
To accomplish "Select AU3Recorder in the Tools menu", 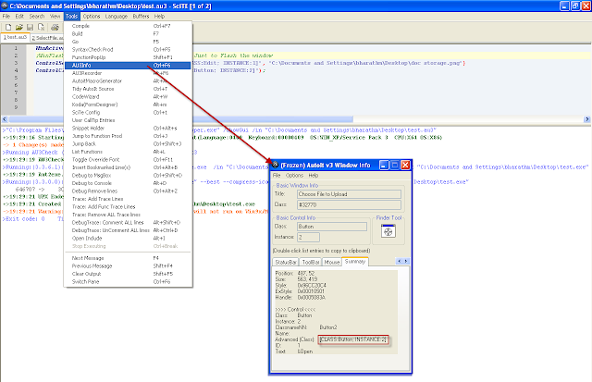I will click(x=128, y=73).
